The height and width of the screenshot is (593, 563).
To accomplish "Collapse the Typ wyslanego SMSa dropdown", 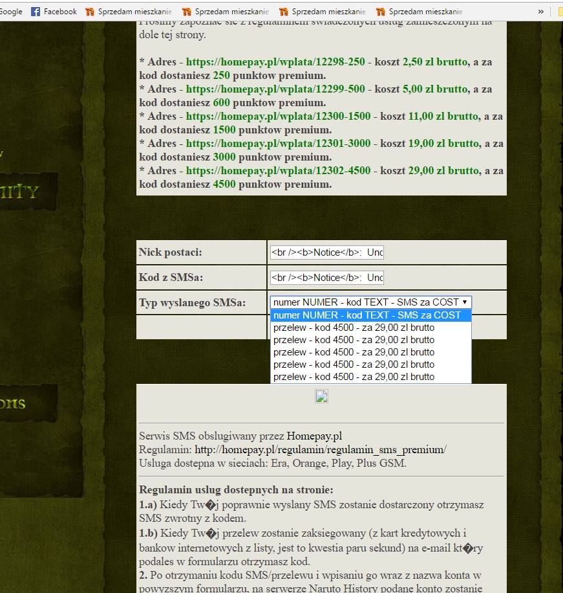I will [371, 302].
